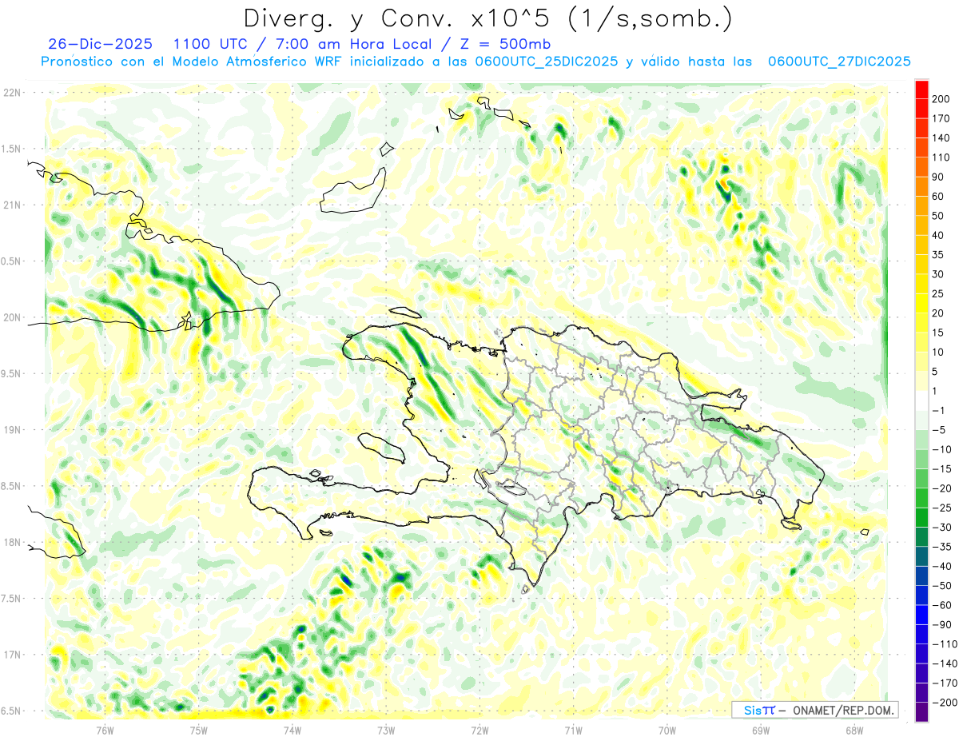This screenshot has width=959, height=741.
Task: Click the 'SisTT - ONAMET/REP.DOM.' credit box
Action: [x=814, y=710]
